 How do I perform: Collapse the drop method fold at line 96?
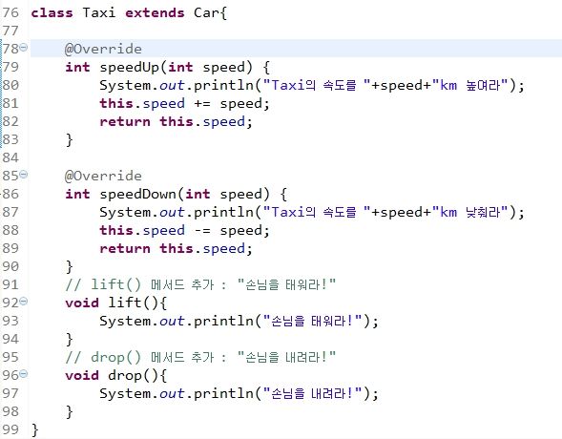[23, 374]
